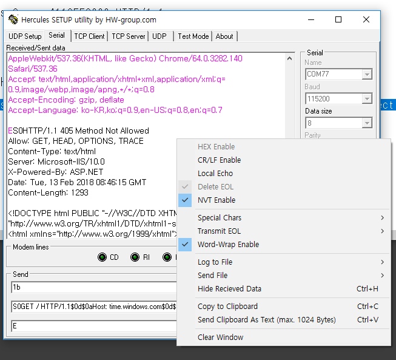
Task: Toggle NVT Enable in context menu
Action: point(284,200)
